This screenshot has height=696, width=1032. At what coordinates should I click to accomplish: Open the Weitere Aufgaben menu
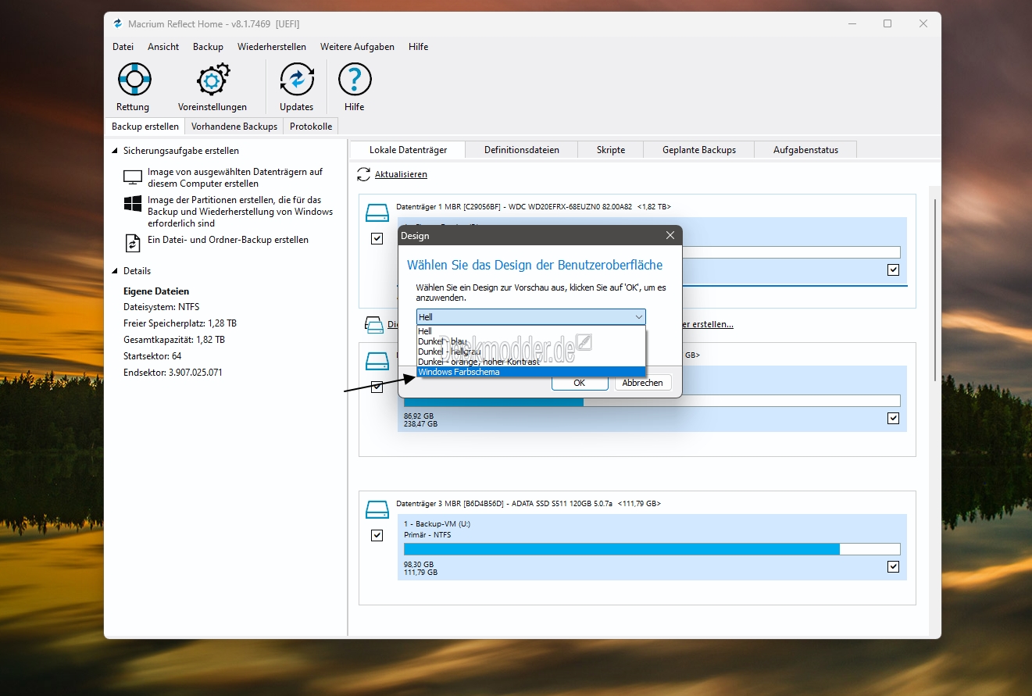(357, 47)
